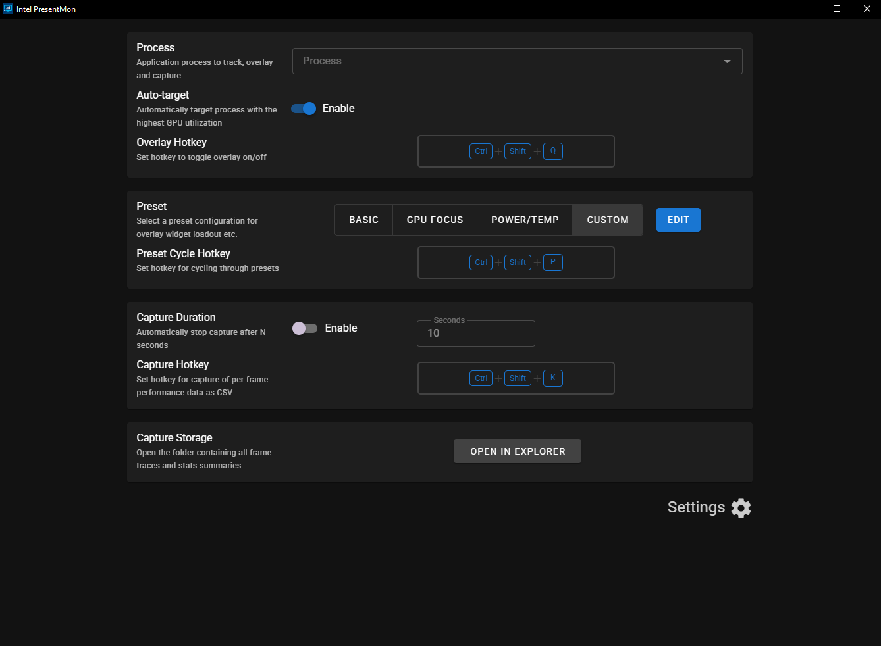Click the Settings text label
The image size is (881, 646).
pos(696,507)
